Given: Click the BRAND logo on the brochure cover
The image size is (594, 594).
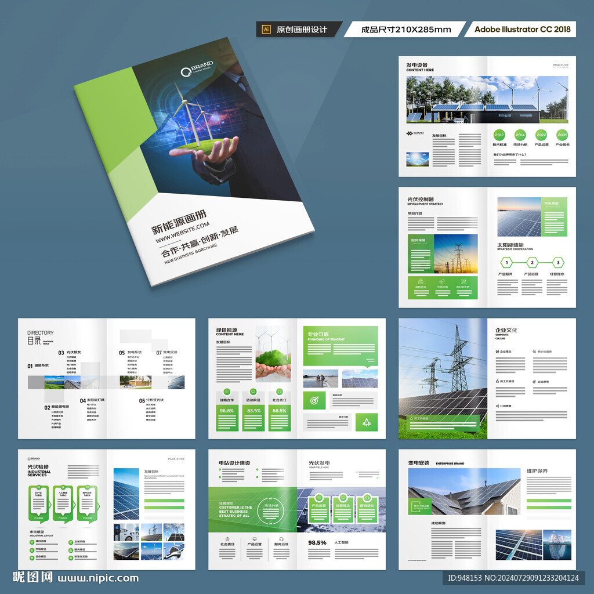Looking at the screenshot, I should 197,68.
